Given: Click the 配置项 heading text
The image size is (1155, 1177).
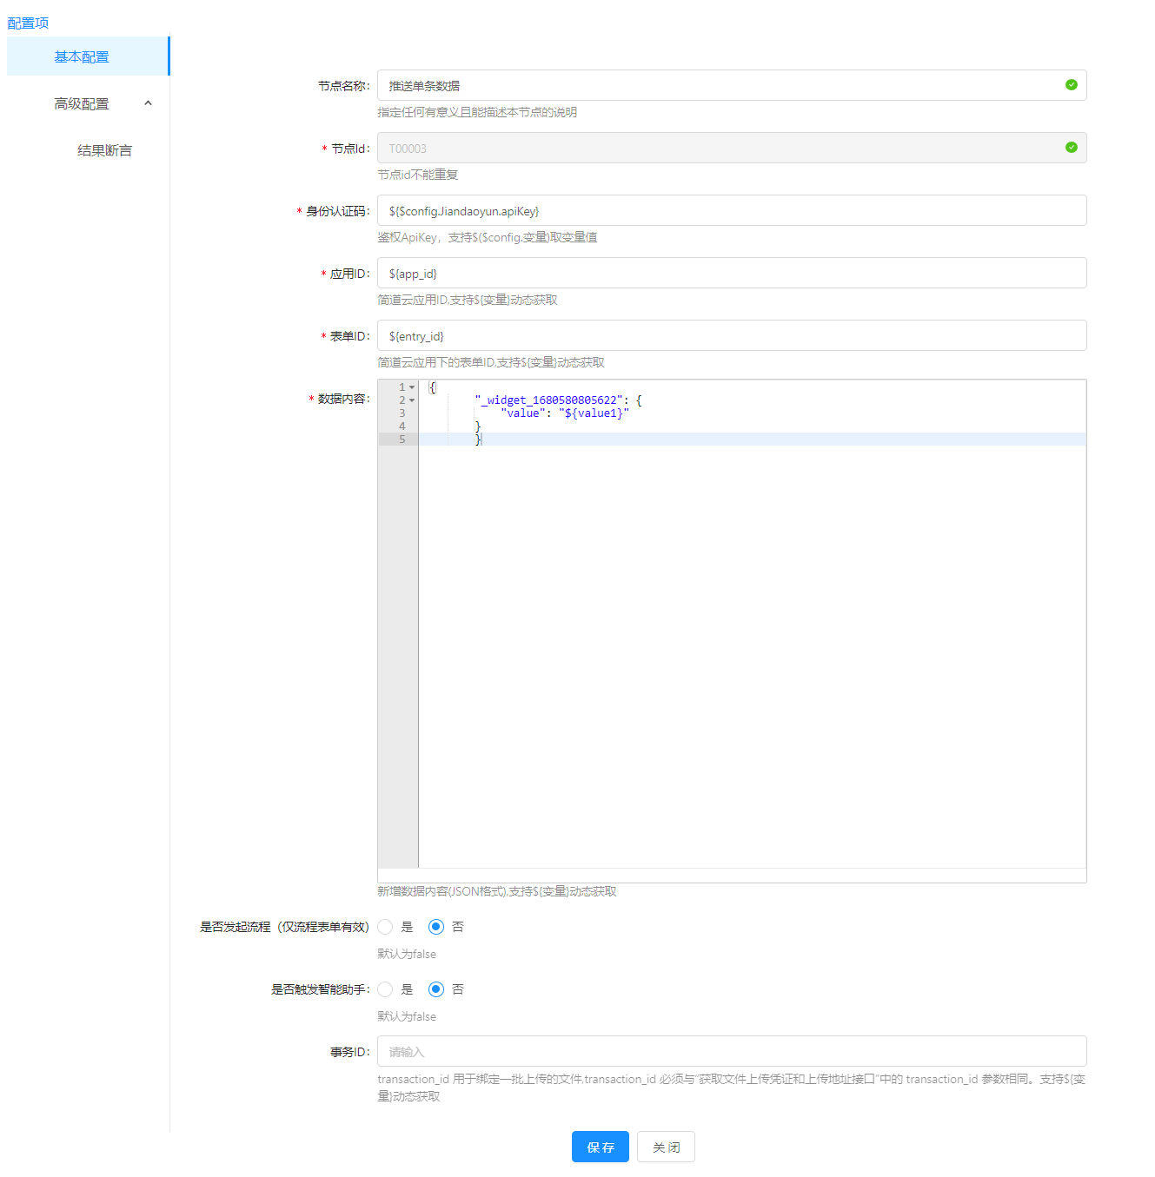Looking at the screenshot, I should pyautogui.click(x=28, y=23).
